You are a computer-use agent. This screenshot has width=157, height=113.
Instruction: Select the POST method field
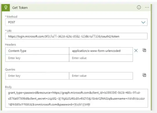76,22
